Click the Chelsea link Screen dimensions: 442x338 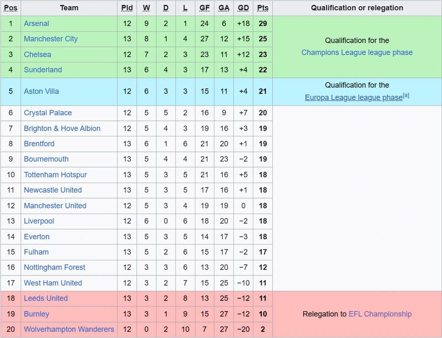pyautogui.click(x=37, y=55)
